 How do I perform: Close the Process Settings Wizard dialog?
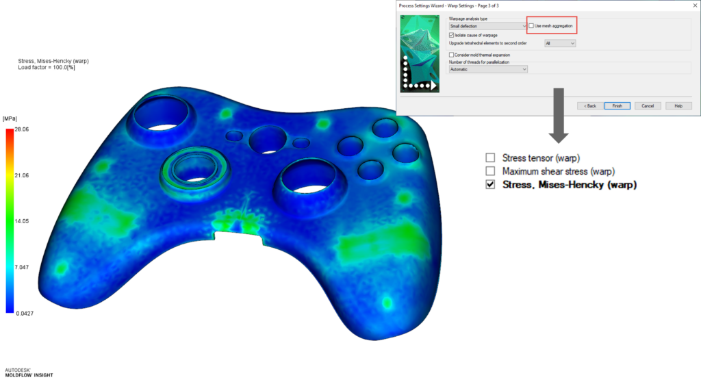coord(696,5)
